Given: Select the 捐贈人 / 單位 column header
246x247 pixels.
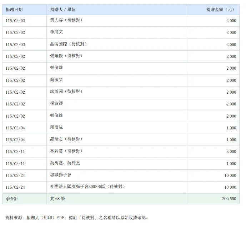Looking at the screenshot, I should (117, 10).
